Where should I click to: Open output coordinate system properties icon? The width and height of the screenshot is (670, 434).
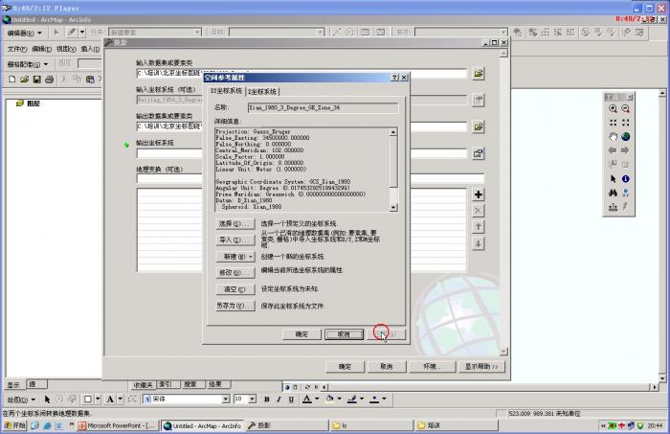479,153
